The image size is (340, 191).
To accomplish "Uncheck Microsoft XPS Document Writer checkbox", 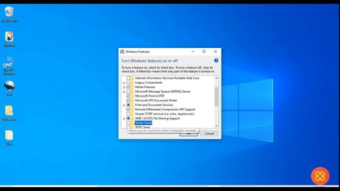I will click(129, 100).
